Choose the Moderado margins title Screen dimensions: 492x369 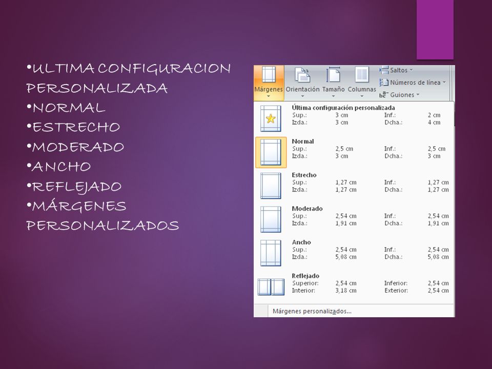coord(307,209)
